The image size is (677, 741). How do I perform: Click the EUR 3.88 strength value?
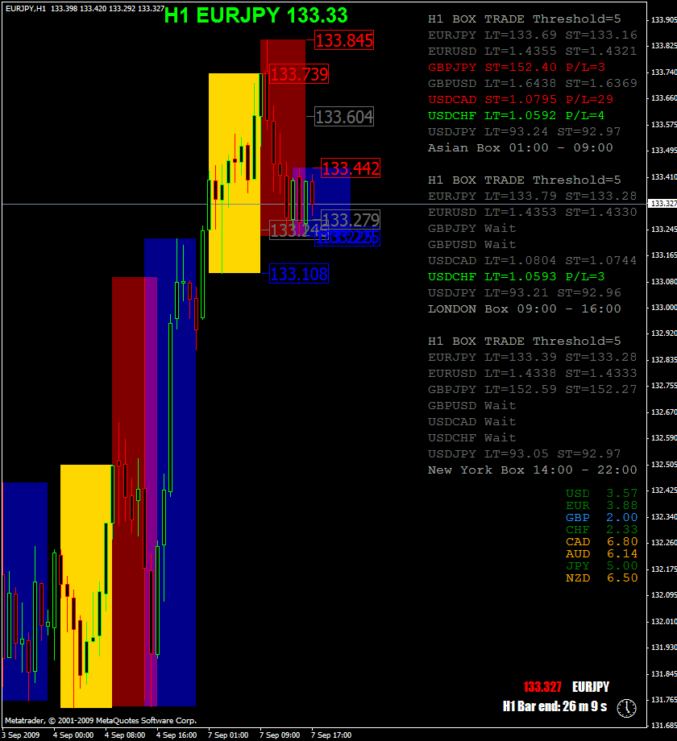pos(602,506)
